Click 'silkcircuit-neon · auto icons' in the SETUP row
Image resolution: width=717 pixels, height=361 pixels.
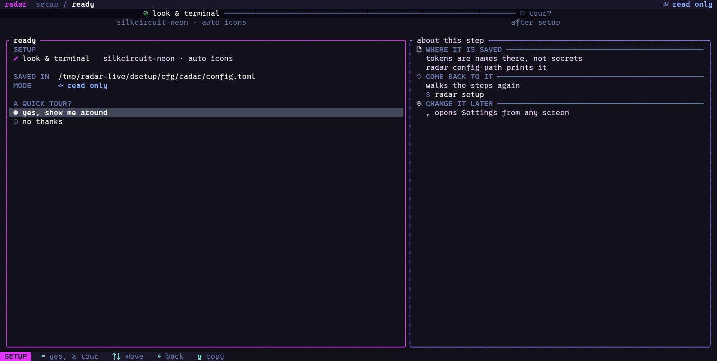tap(168, 59)
